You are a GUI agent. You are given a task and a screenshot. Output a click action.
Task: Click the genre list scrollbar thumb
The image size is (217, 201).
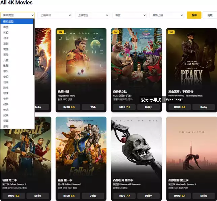click(34, 47)
